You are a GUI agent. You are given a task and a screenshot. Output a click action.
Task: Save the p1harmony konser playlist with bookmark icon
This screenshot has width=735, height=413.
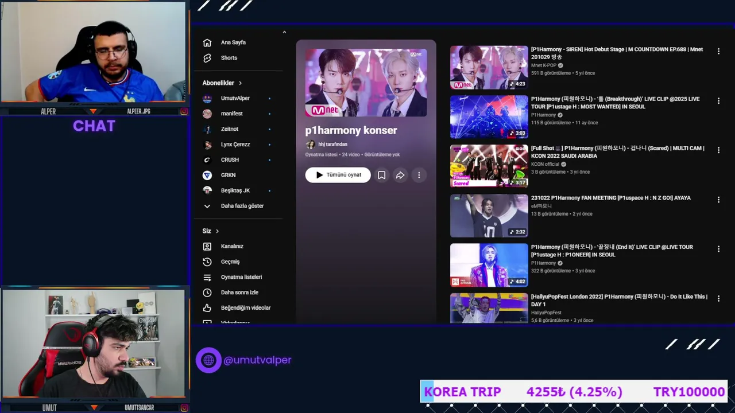[381, 175]
